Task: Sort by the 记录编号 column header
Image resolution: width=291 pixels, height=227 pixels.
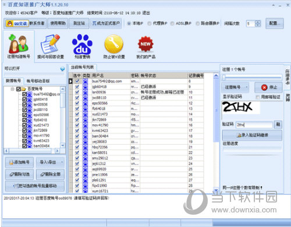Action: [196, 76]
